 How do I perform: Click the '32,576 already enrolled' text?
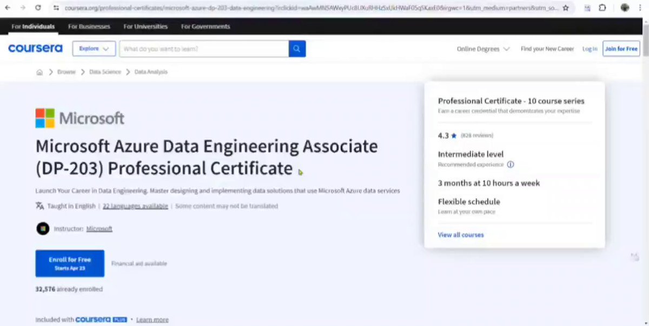[69, 289]
